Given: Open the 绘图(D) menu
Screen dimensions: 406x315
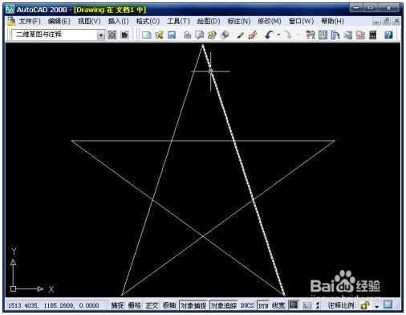Looking at the screenshot, I should 209,21.
